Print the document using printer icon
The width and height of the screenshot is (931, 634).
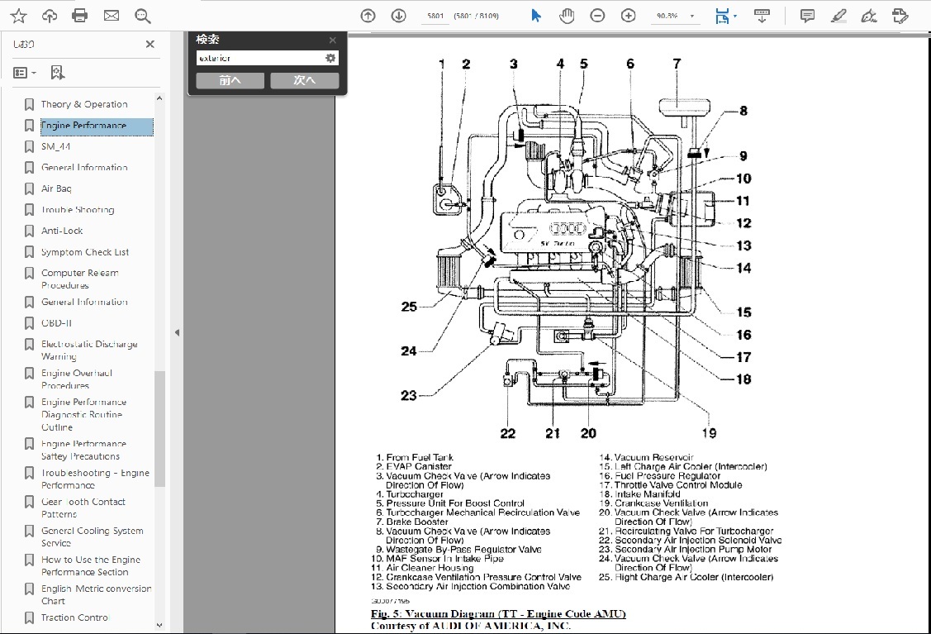pos(79,16)
